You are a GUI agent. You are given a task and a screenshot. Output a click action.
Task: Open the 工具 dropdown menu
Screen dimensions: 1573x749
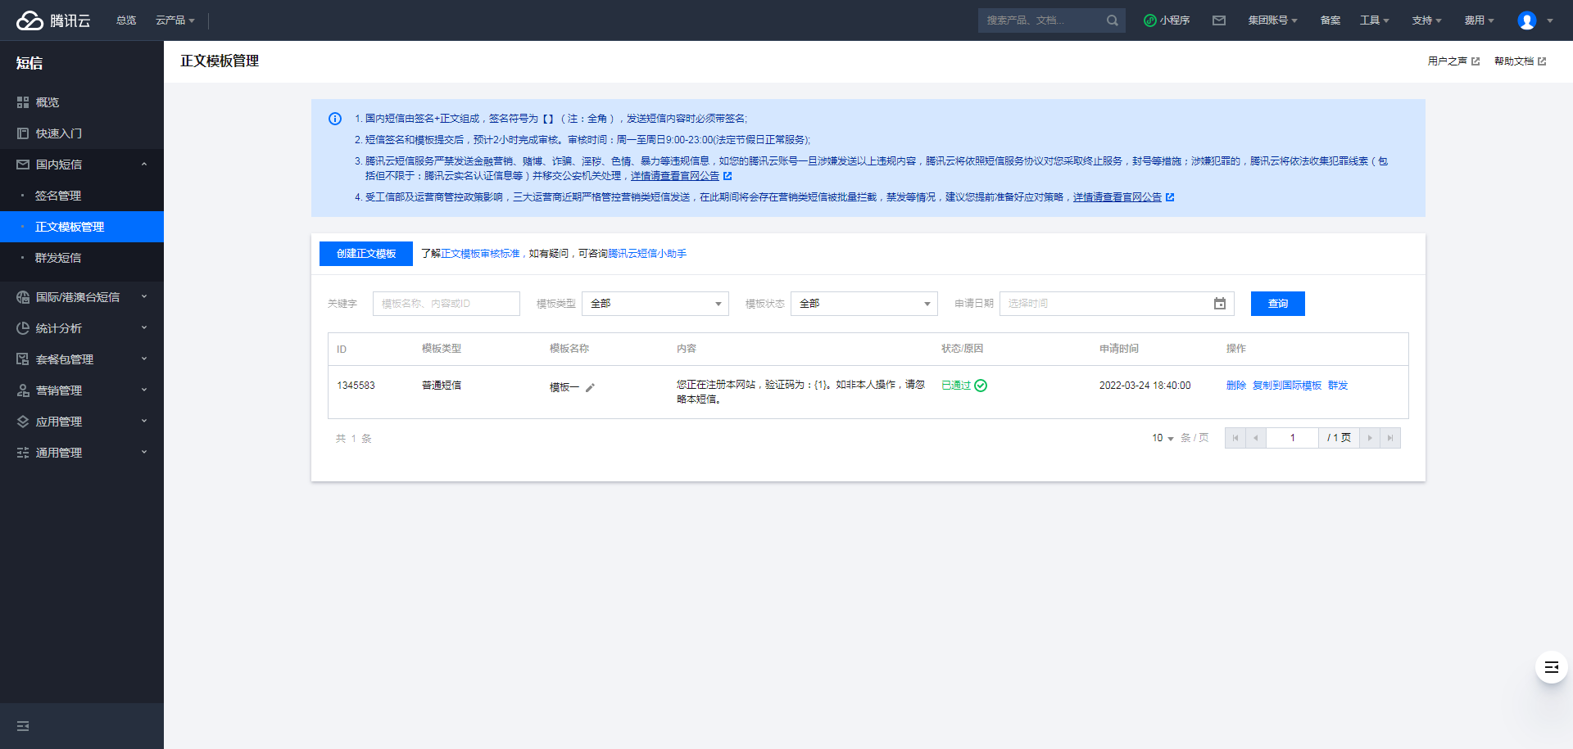(1375, 20)
